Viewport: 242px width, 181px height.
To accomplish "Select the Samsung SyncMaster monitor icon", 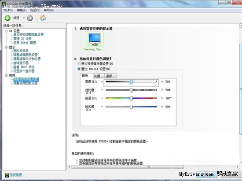I will (x=95, y=39).
